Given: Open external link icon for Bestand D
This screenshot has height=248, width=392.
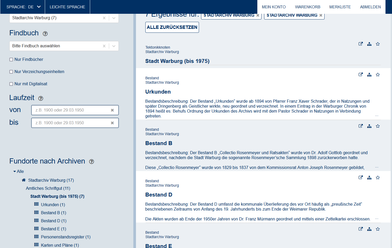Looking at the screenshot, I should [x=360, y=178].
